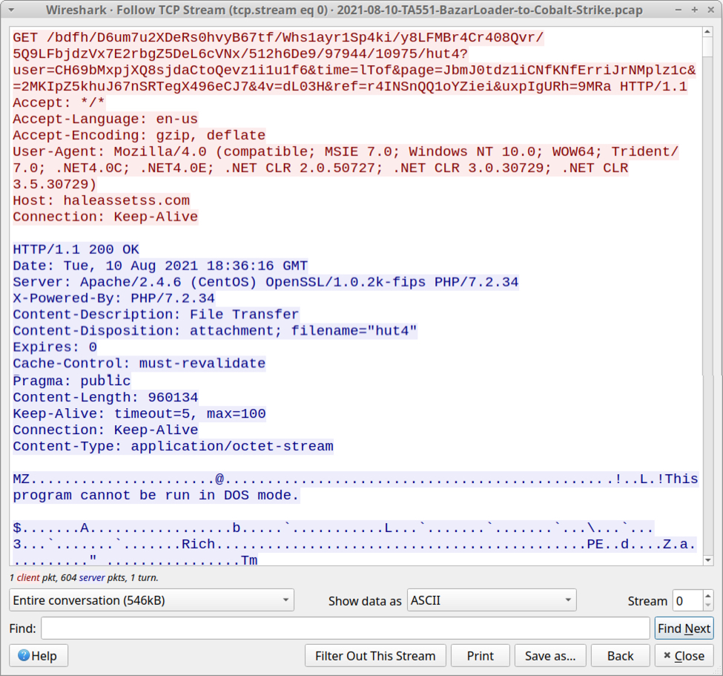The height and width of the screenshot is (676, 723).
Task: Click the Server: Apache/2.4.6 line
Action: click(265, 281)
